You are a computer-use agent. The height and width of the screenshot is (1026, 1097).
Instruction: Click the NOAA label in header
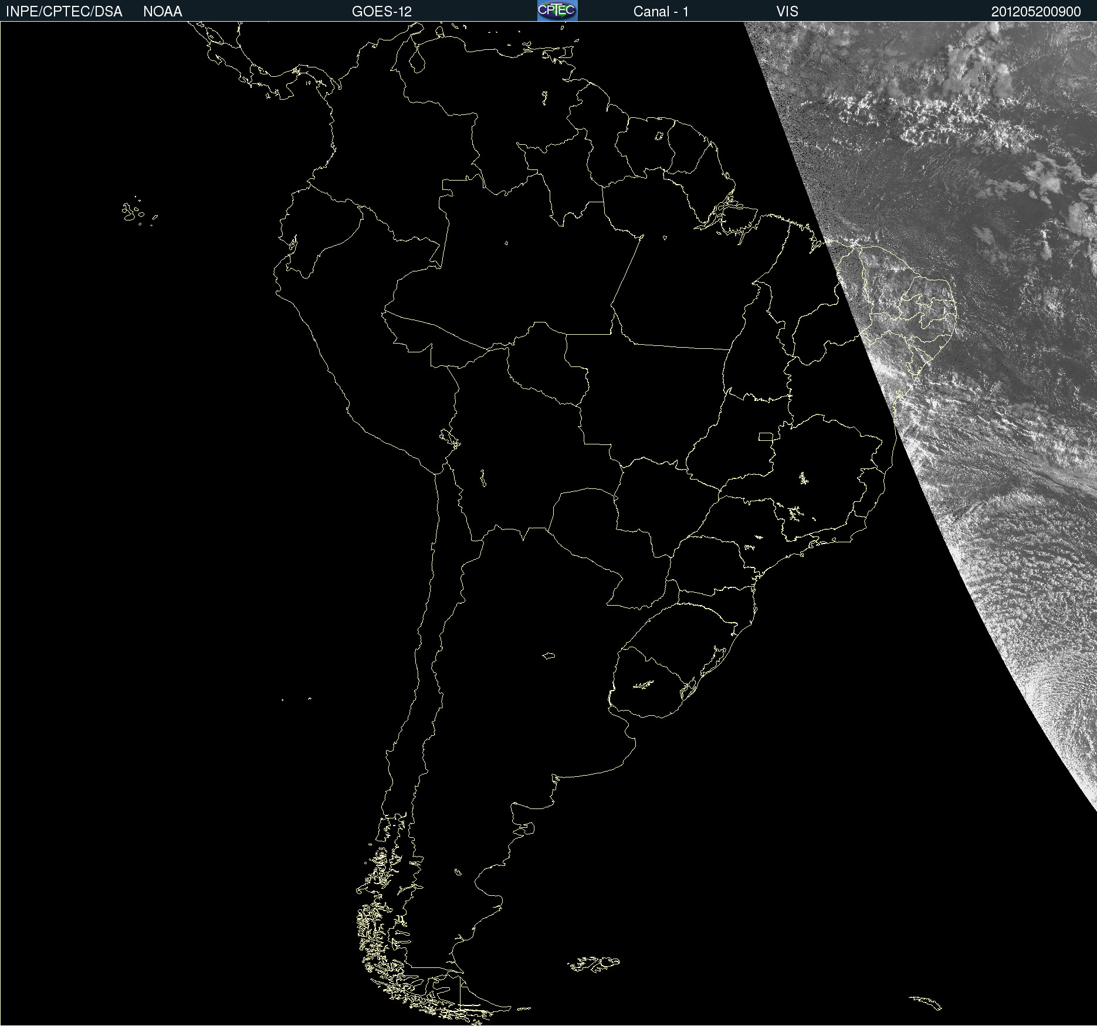click(x=162, y=12)
